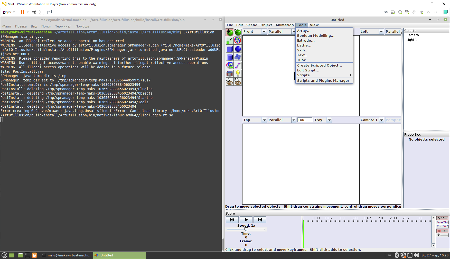Screen dimensions: 450x259
Task: Choose Skin... from Tools menu
Action: tap(324, 50)
